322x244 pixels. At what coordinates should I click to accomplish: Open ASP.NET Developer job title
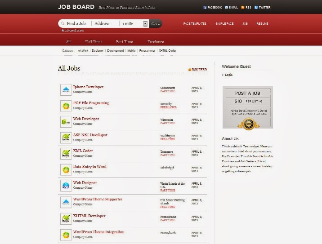[x=90, y=135]
